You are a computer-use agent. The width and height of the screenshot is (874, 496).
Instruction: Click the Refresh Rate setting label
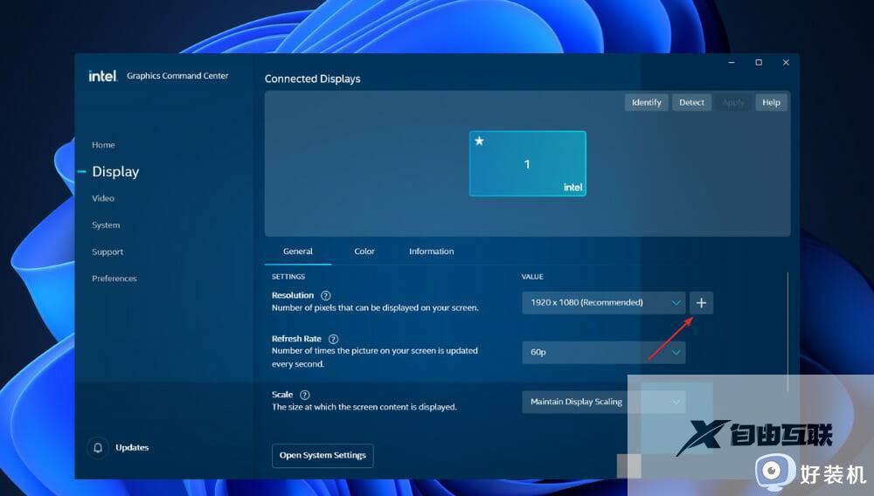(x=296, y=339)
